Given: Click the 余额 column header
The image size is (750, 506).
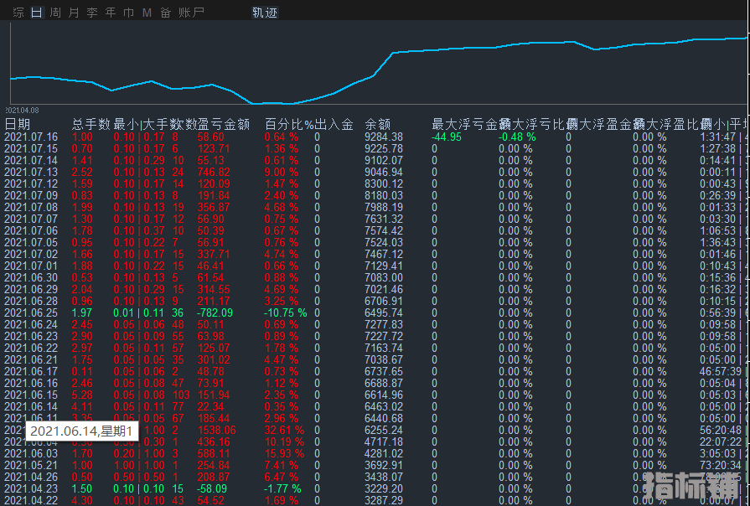Looking at the screenshot, I should (378, 124).
